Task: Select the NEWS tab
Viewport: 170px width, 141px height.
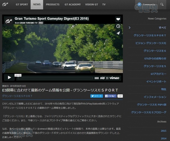Action: pyautogui.click(x=37, y=5)
